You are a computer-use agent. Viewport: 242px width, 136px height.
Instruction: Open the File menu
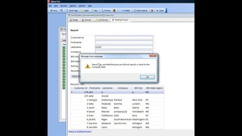point(50,6)
